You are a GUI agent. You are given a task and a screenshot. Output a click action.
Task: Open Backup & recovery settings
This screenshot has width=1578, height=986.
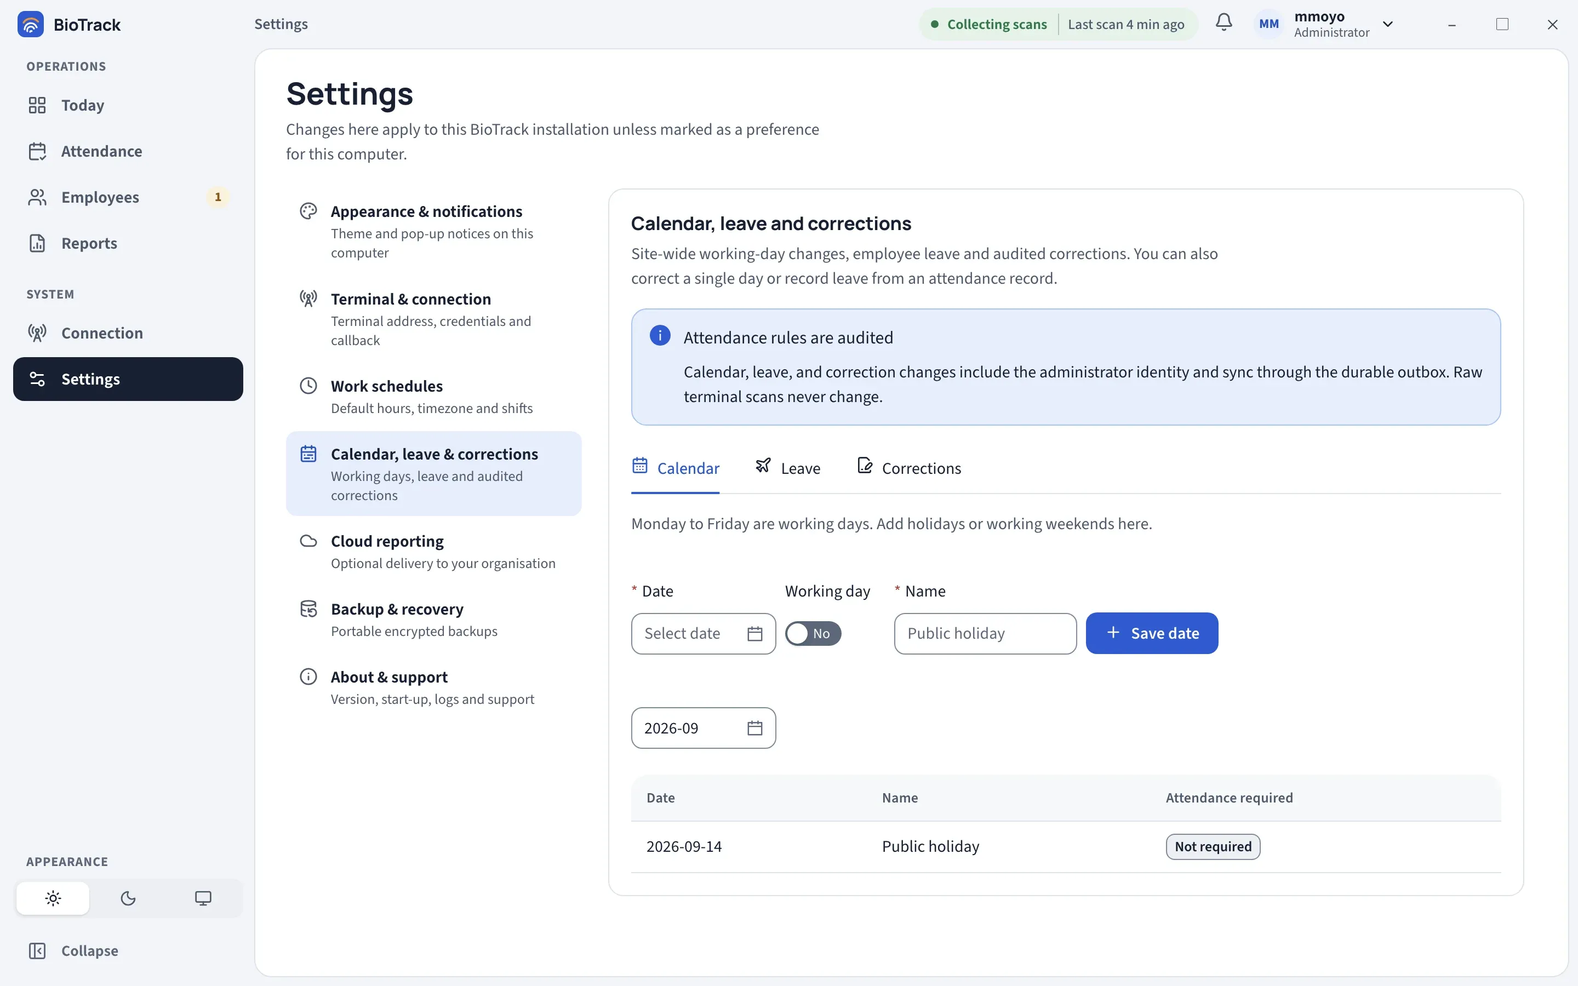click(x=433, y=620)
